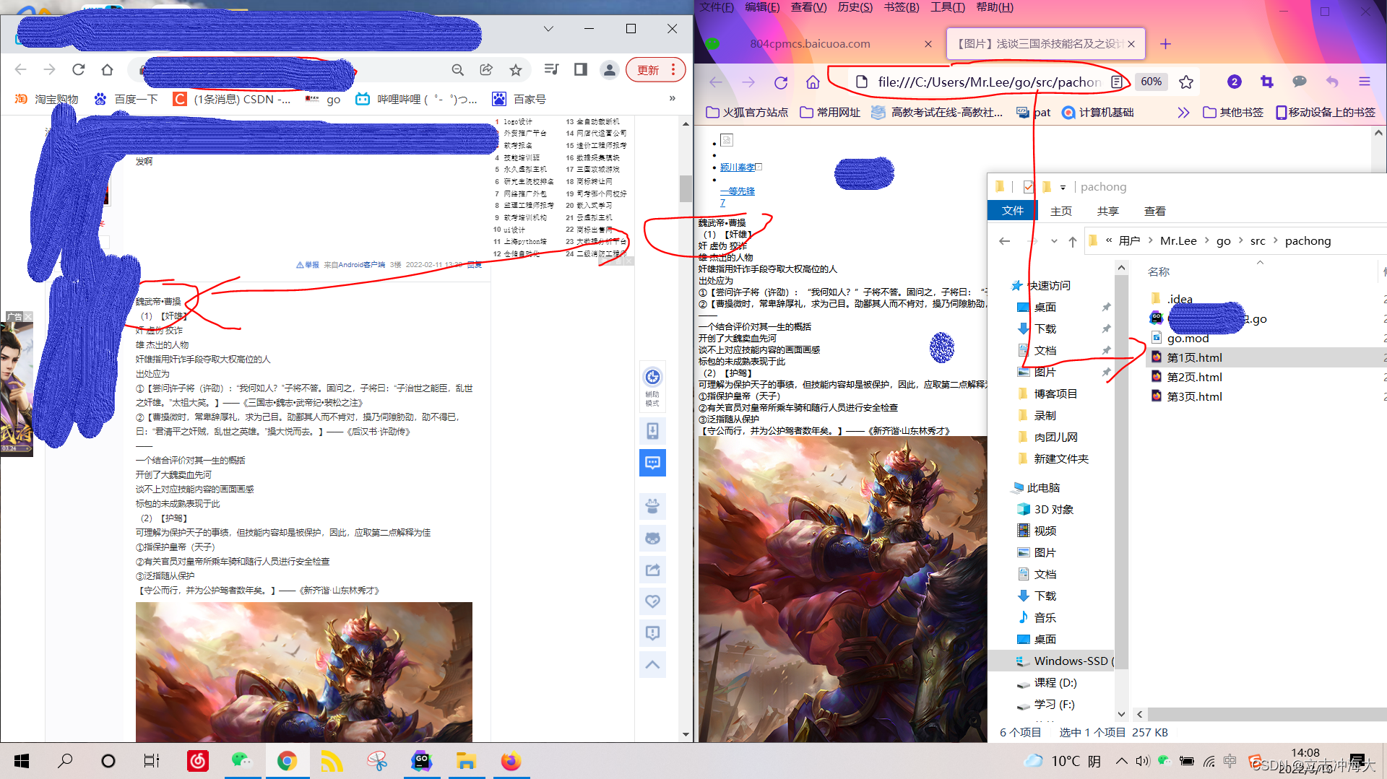This screenshot has height=779, width=1387.
Task: Click Firefox home button
Action: [x=813, y=82]
